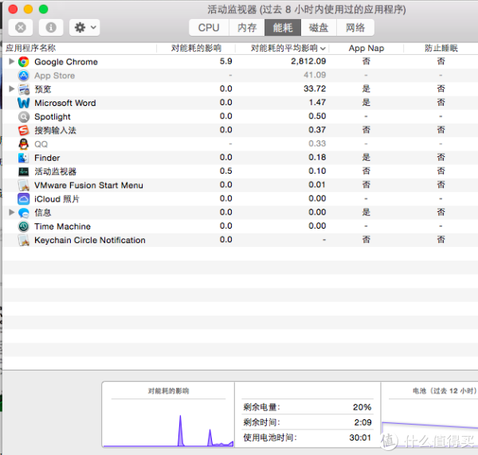Viewport: 478px width, 455px height.
Task: Click Chrome's average impact value 2,812.09
Action: click(x=308, y=61)
